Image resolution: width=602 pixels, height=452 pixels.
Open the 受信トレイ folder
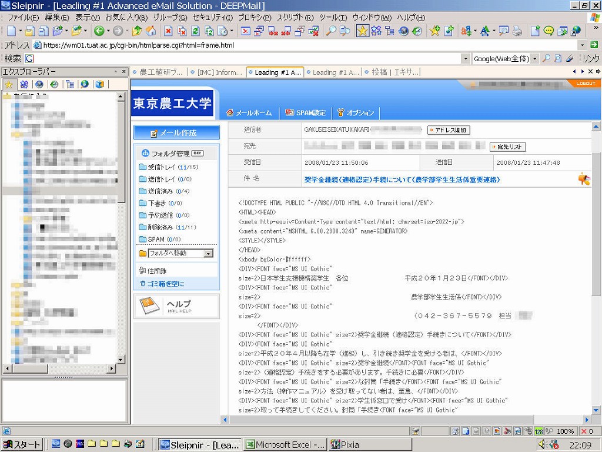coord(169,167)
